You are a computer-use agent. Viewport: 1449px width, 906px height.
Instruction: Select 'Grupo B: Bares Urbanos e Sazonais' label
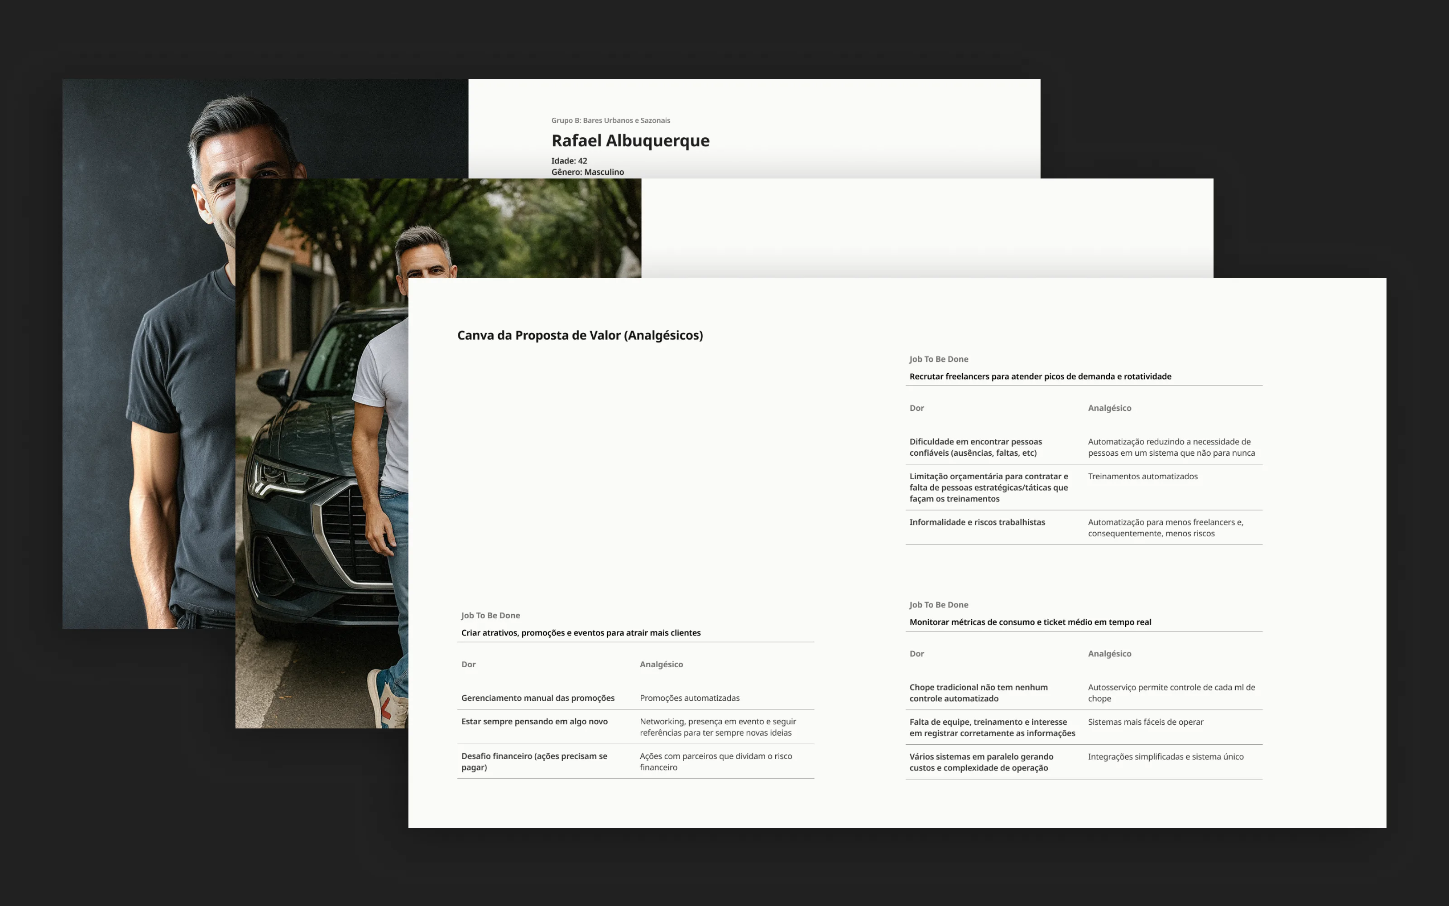(610, 120)
